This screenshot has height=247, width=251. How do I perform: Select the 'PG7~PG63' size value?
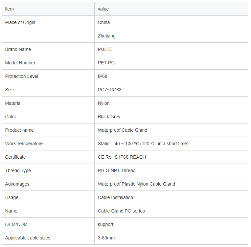110,90
